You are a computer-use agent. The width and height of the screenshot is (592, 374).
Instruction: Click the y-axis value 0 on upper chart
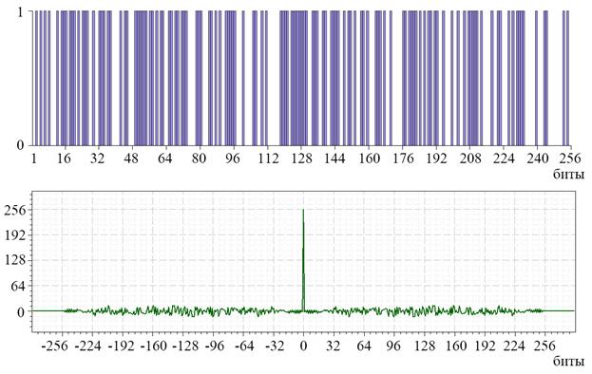pyautogui.click(x=20, y=145)
